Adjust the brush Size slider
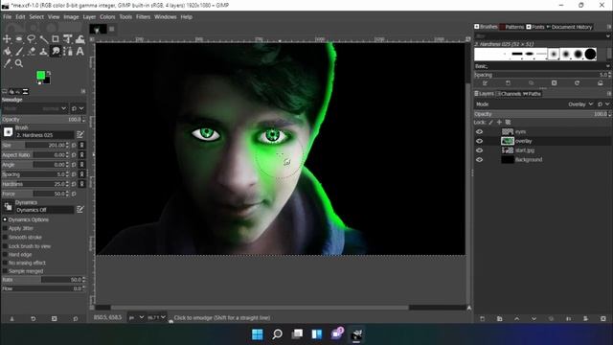 click(35, 145)
